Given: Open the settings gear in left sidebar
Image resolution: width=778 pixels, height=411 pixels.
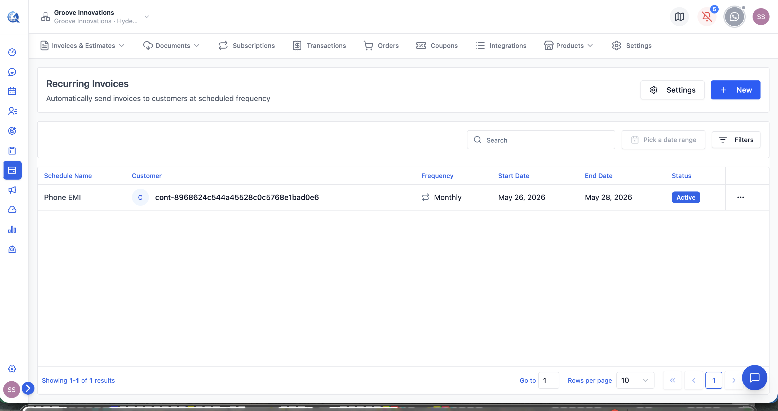Looking at the screenshot, I should [x=12, y=369].
